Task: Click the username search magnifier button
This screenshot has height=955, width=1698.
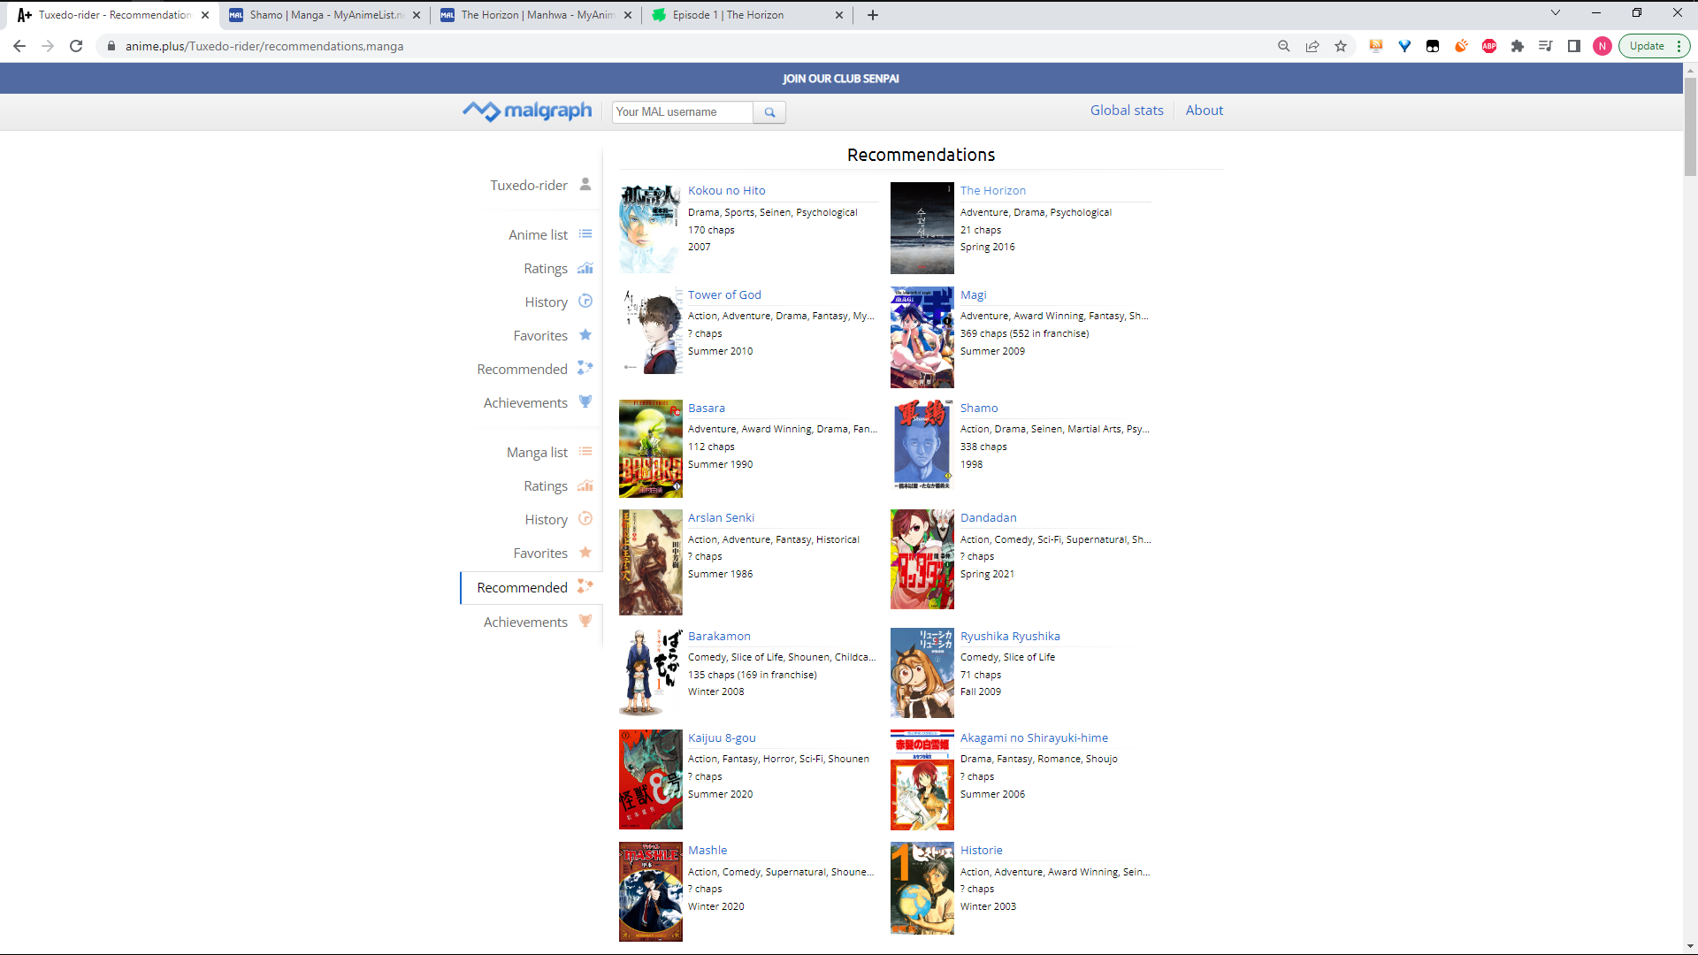Action: pos(769,112)
